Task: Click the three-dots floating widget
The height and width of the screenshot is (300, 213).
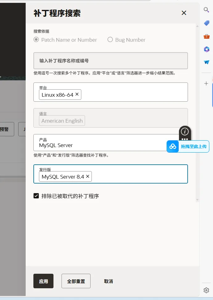Action: point(185,139)
